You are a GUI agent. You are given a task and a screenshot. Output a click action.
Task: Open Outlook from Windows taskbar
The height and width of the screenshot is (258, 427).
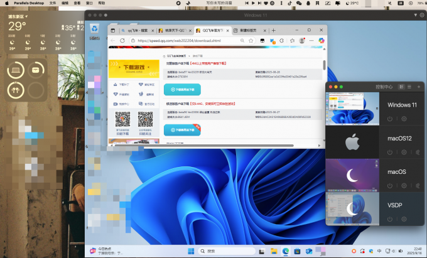tap(309, 251)
